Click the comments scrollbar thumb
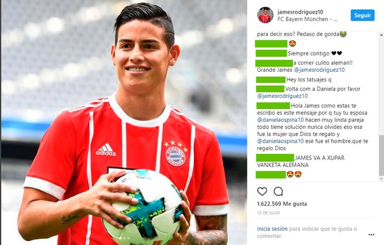Viewport: 384px width, 245px height. [x=381, y=155]
